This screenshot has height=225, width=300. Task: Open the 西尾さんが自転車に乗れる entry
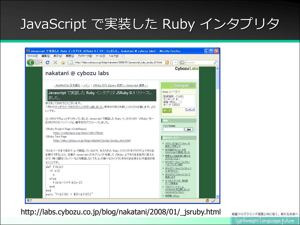coord(178,157)
